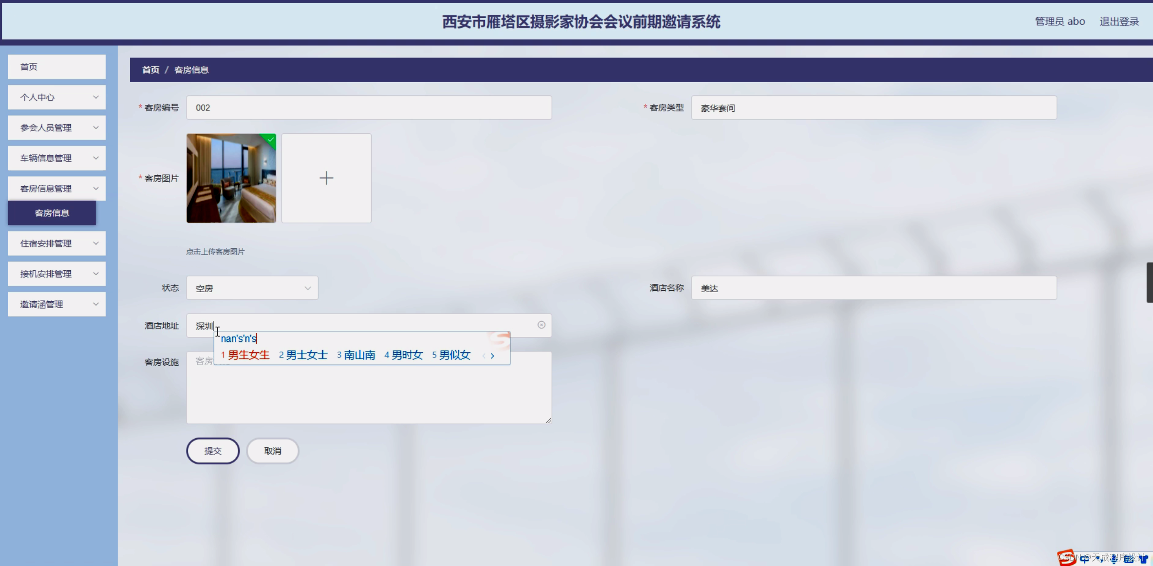The height and width of the screenshot is (566, 1153).
Task: Expand the 邀请函管理 sidebar menu
Action: point(56,304)
